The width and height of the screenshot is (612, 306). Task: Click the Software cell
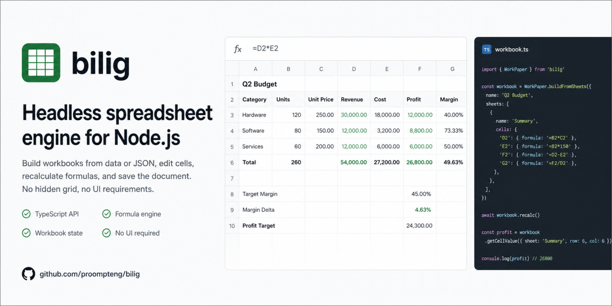(x=256, y=131)
